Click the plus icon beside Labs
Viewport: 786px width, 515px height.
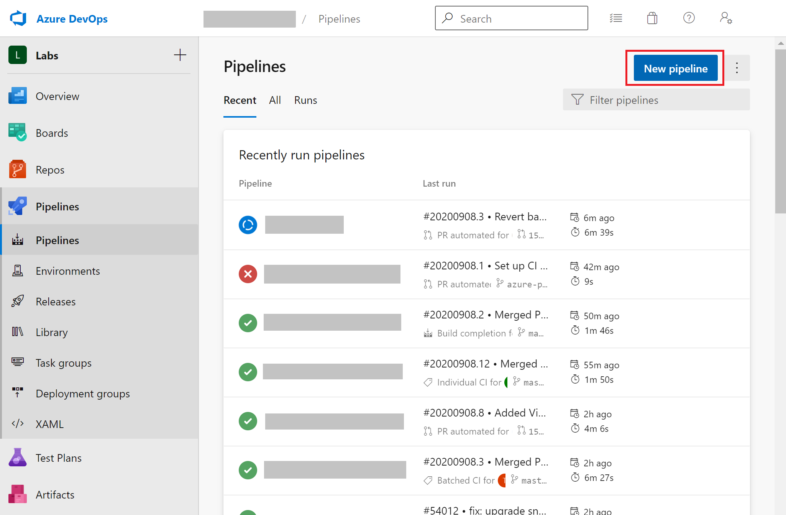click(180, 55)
